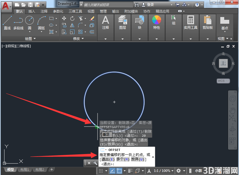This screenshot has width=239, height=175.
Task: Select the 圆 circle tool
Action: [29, 23]
